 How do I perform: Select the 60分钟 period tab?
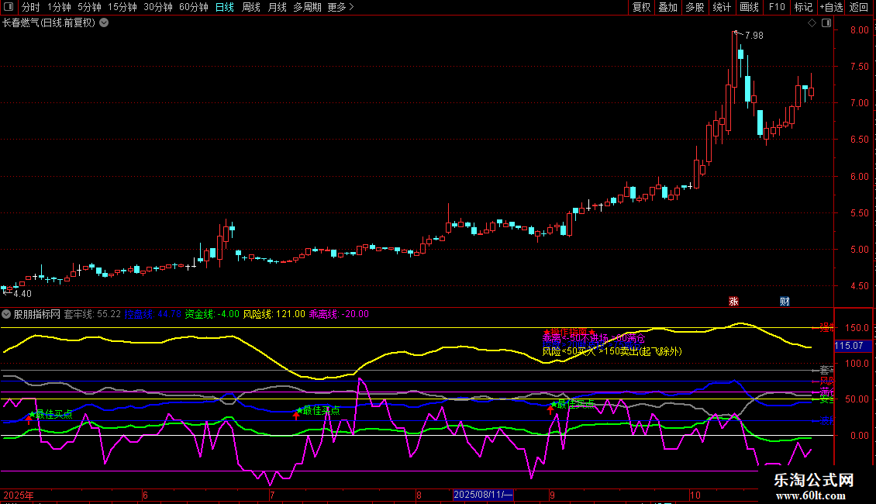194,7
